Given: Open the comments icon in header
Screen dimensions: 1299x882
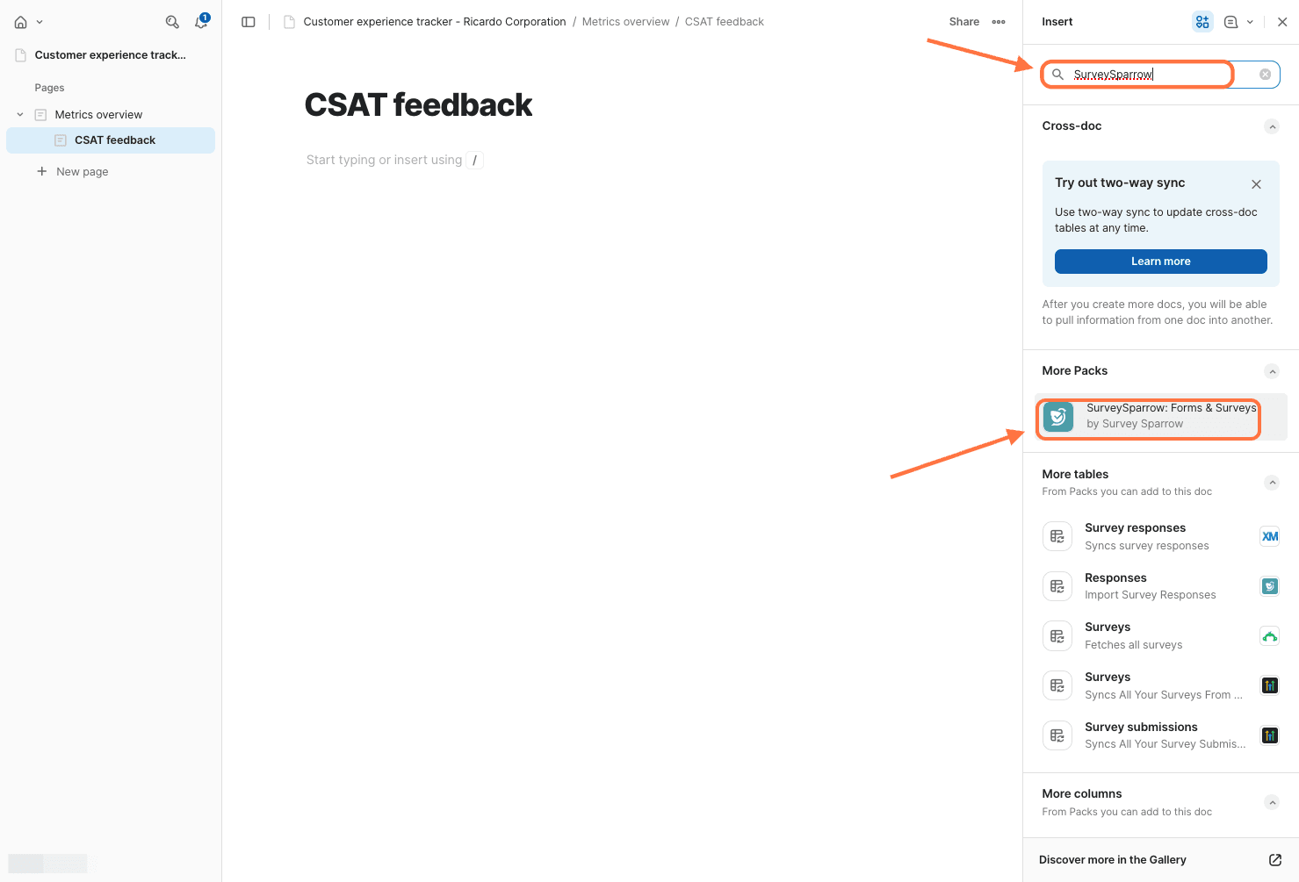Looking at the screenshot, I should point(1230,22).
